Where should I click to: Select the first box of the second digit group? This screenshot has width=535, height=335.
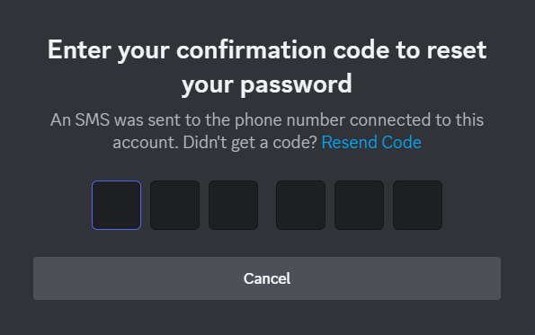pos(300,205)
